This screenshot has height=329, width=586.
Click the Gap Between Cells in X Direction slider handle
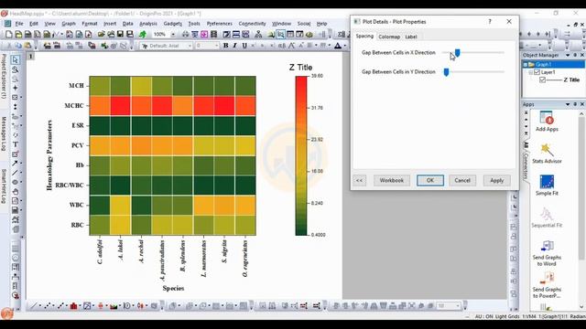[457, 53]
